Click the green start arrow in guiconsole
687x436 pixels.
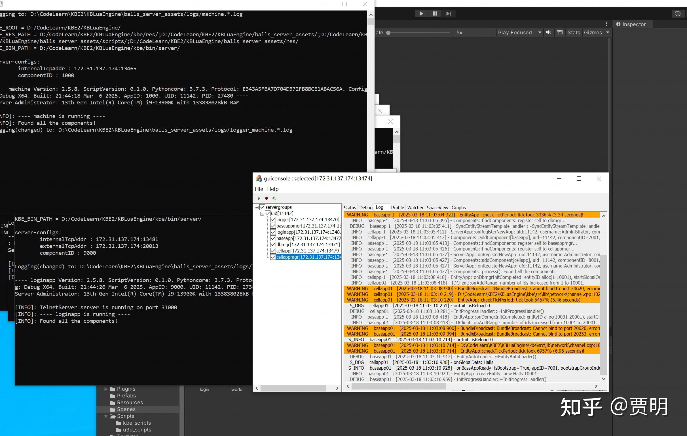pyautogui.click(x=259, y=198)
